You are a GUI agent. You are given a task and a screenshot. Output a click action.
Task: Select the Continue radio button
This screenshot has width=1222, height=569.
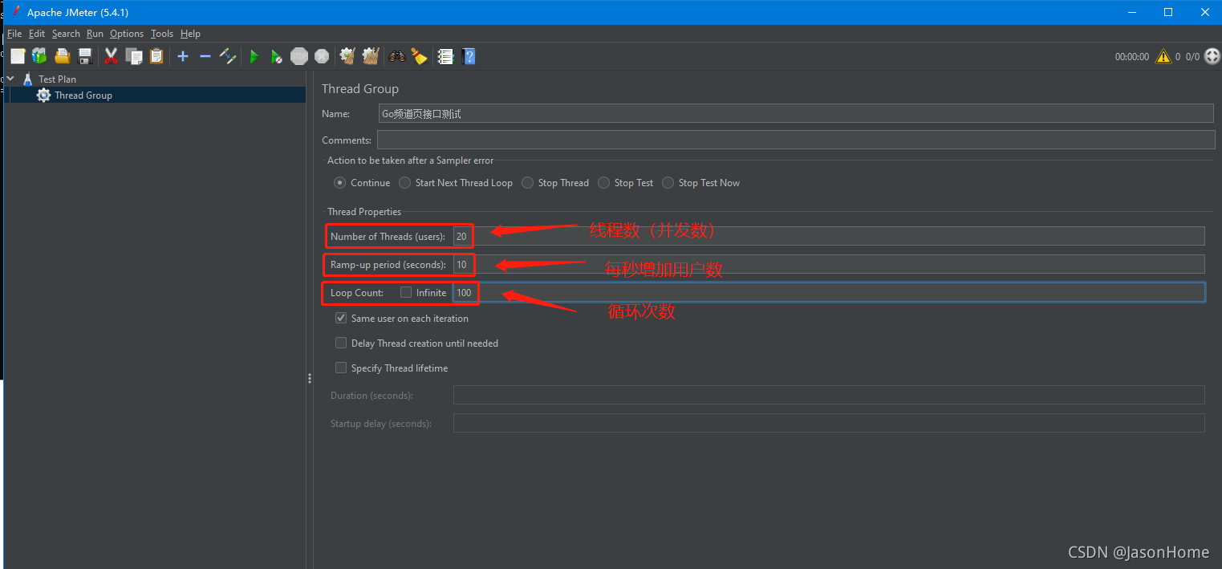tap(340, 183)
